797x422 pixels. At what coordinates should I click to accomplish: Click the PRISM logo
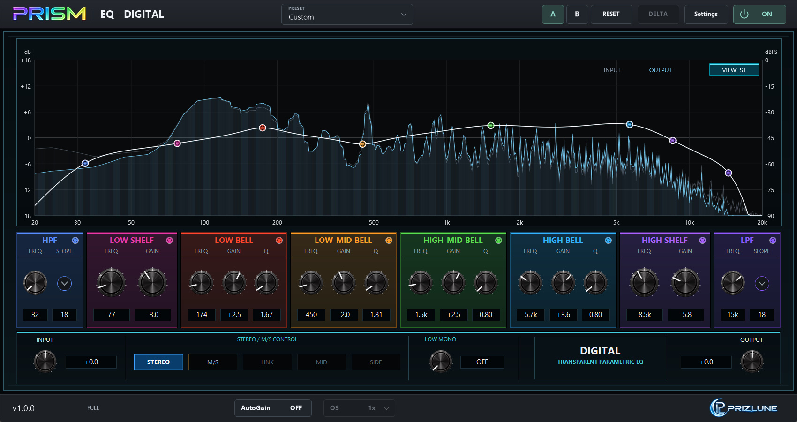pyautogui.click(x=49, y=14)
